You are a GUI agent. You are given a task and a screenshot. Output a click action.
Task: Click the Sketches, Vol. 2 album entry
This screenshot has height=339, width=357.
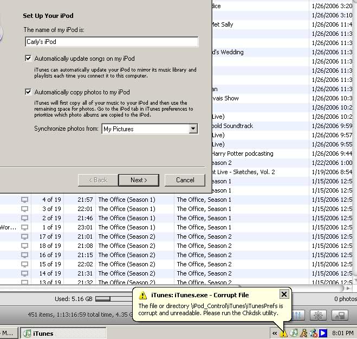click(x=243, y=172)
